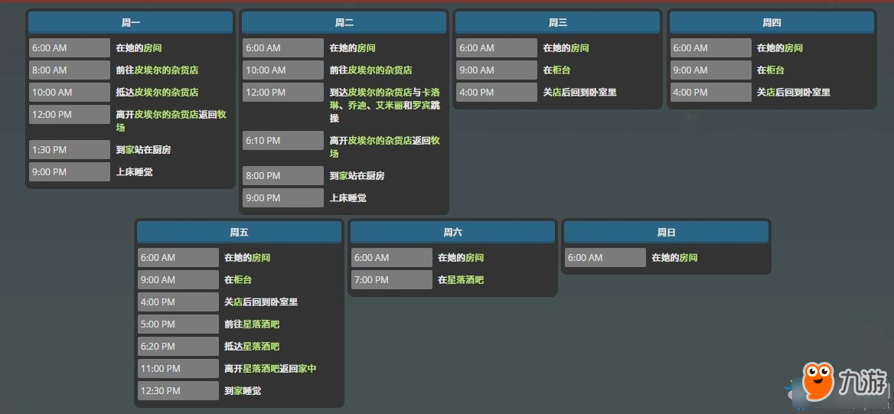Follow the 艾米丽 character link
Screen dimensions: 894x414
(390, 106)
